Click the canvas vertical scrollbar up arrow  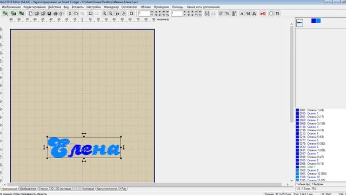291,24
